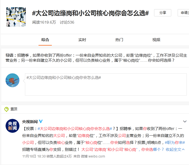Click the 分享 share button
The width and height of the screenshot is (189, 165).
(162, 13)
